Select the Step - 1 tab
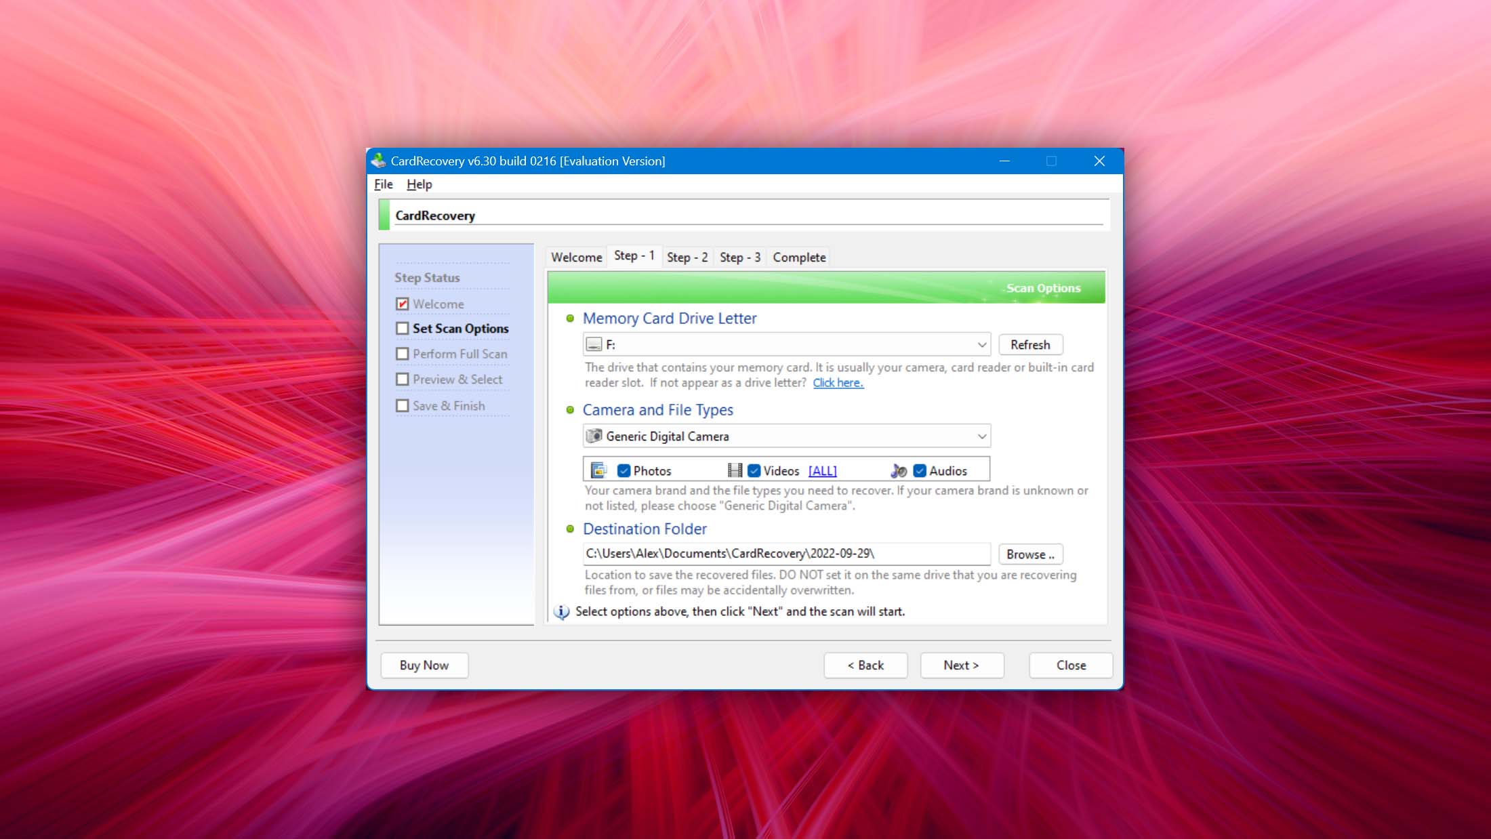This screenshot has height=839, width=1491. [x=634, y=255]
